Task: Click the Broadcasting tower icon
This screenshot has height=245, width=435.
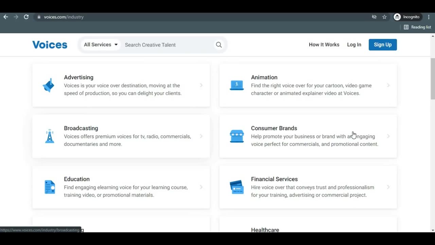Action: tap(50, 136)
